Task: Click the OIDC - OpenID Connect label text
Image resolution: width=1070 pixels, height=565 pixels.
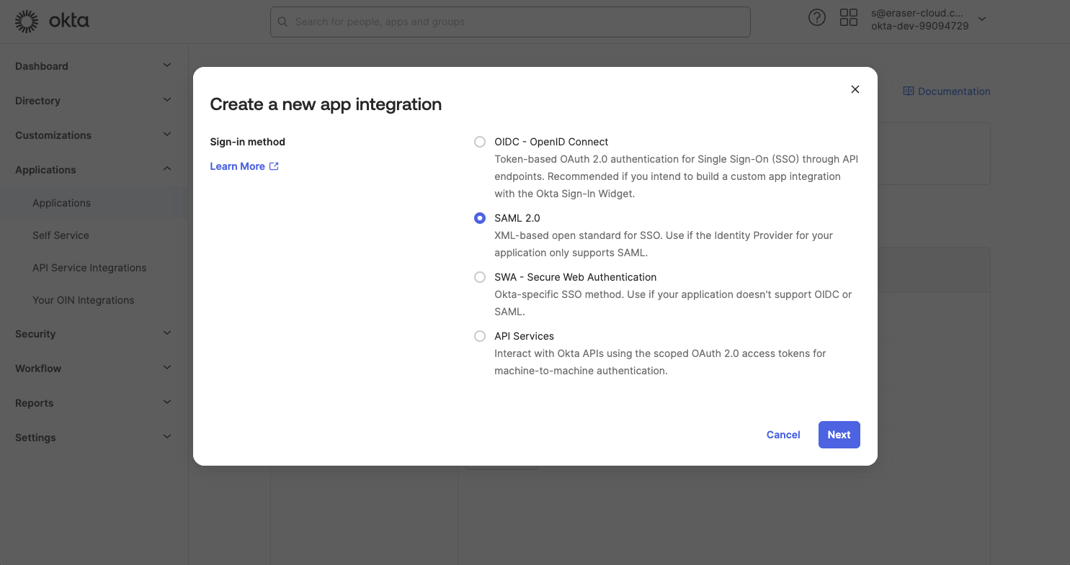Action: point(551,142)
